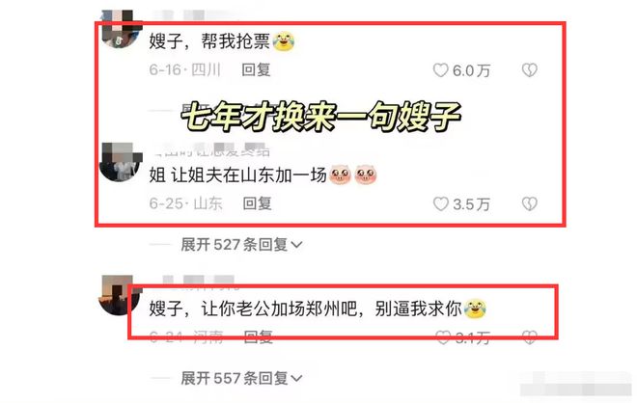Tap broken heart on 河南 comment

pyautogui.click(x=529, y=337)
